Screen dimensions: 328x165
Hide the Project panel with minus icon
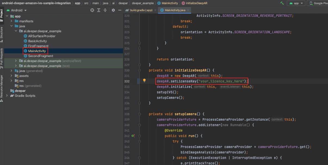click(119, 10)
